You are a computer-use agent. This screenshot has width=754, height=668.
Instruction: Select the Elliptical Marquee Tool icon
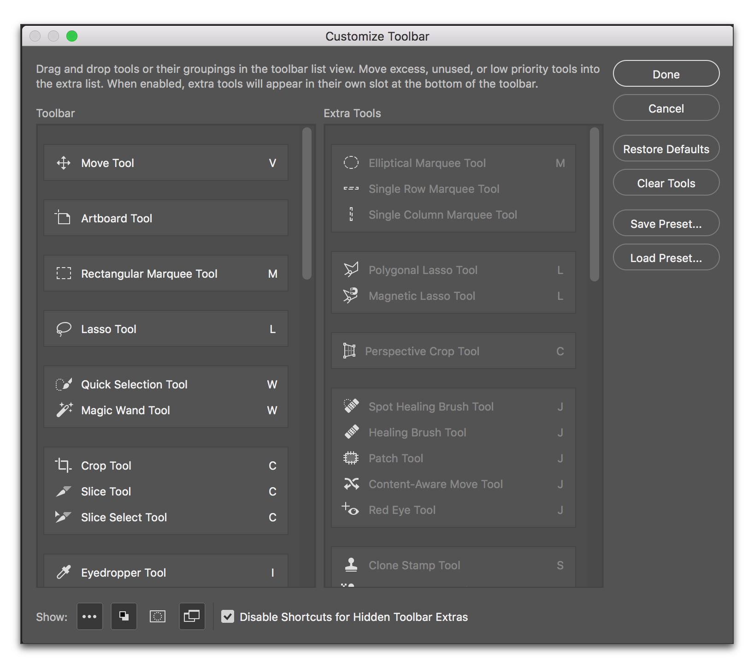pos(351,163)
